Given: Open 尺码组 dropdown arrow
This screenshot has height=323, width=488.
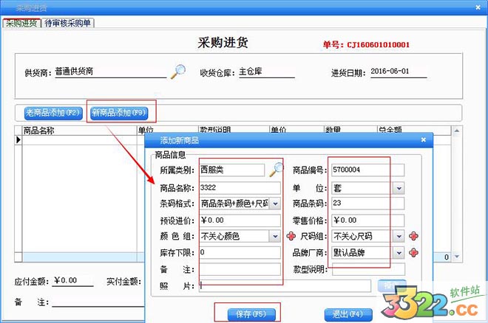Looking at the screenshot, I should (399, 237).
